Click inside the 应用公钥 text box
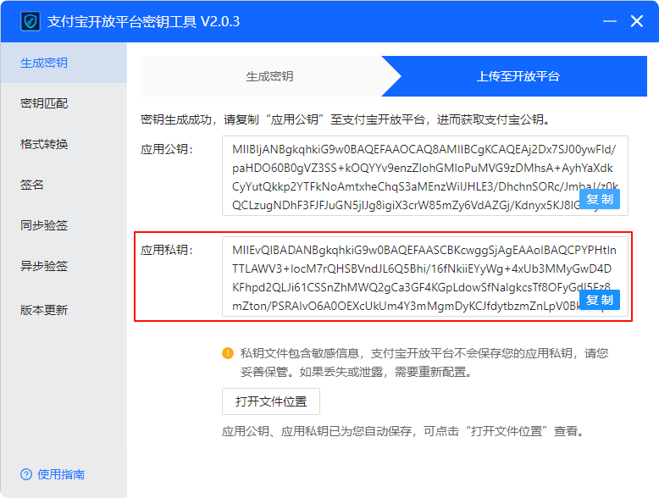Viewport: 659px width, 498px height. click(x=425, y=175)
